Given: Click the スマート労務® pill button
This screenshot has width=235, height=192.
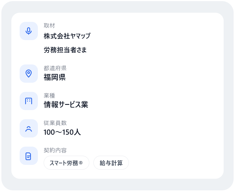Looking at the screenshot, I should tap(66, 163).
